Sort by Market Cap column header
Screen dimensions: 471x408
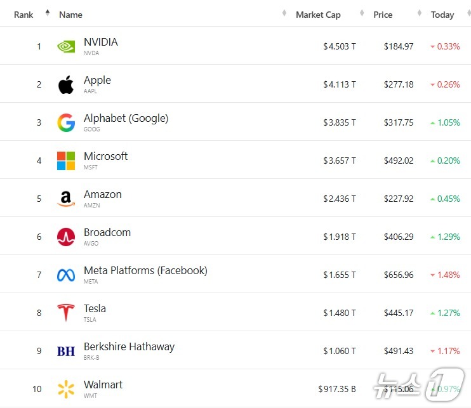pyautogui.click(x=318, y=15)
